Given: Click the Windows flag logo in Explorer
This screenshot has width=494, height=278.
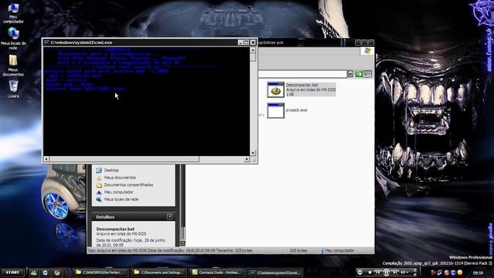Looking at the screenshot, I should (x=367, y=51).
